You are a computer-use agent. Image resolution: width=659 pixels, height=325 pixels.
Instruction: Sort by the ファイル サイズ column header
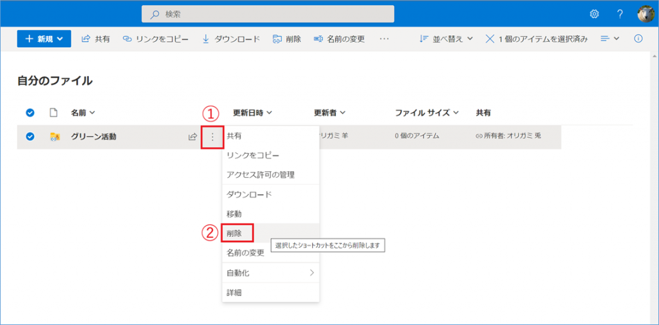pos(427,113)
